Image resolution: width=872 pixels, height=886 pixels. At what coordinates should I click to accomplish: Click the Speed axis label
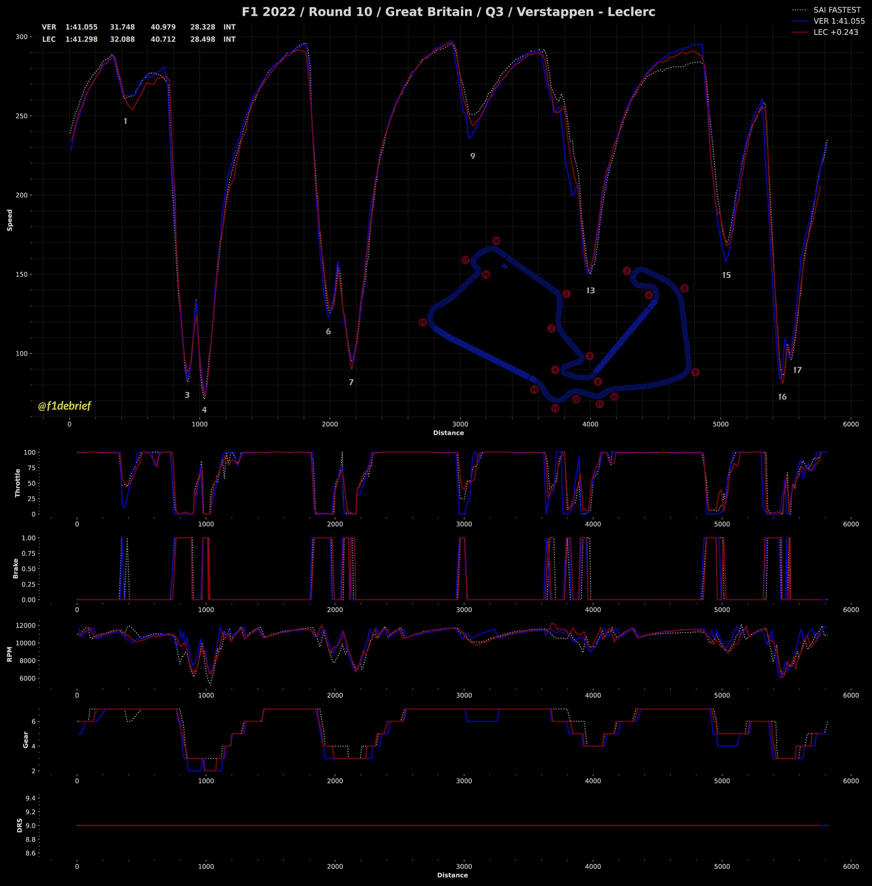[10, 220]
